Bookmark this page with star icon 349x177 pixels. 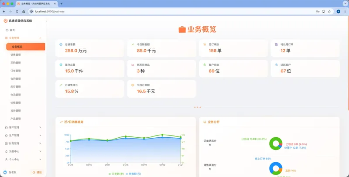point(329,11)
